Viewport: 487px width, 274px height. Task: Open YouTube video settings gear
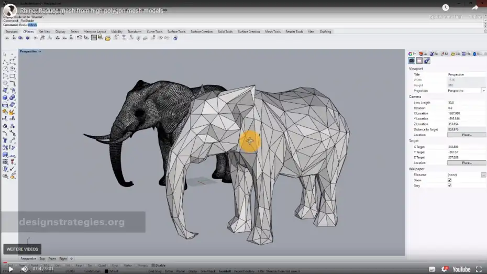[x=445, y=269]
